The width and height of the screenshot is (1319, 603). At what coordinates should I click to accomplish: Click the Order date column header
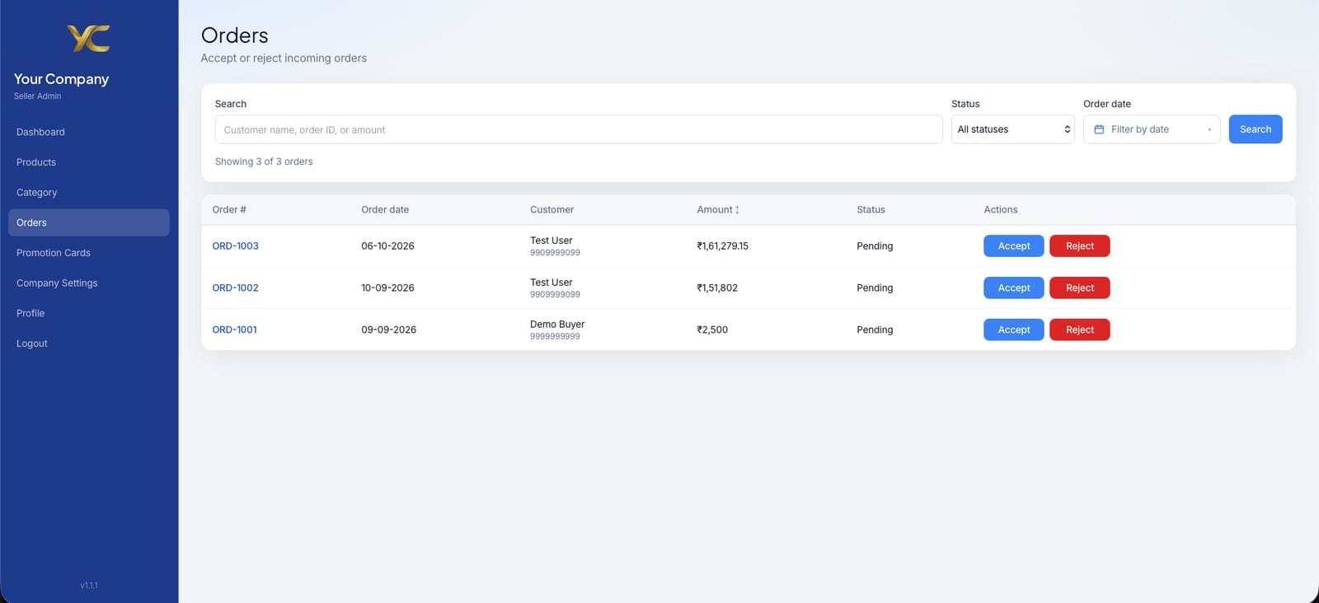click(385, 210)
